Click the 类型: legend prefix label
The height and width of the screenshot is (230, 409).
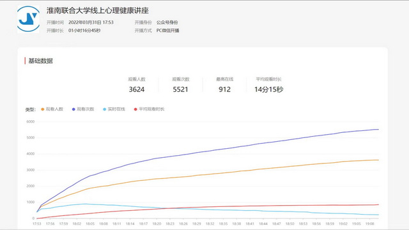point(30,109)
